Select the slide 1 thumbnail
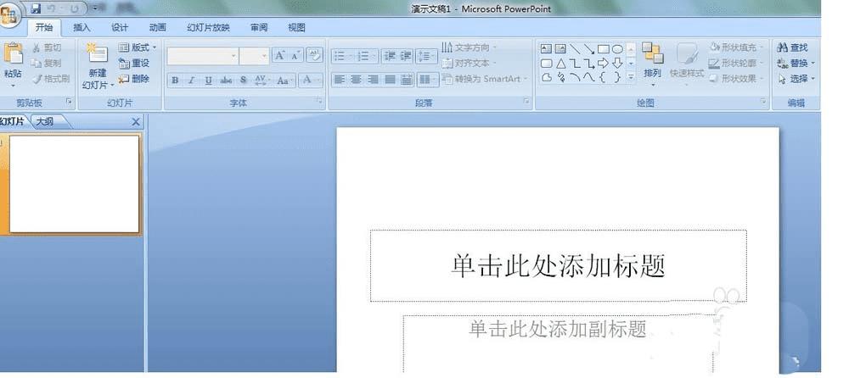Image resolution: width=849 pixels, height=378 pixels. [x=75, y=184]
